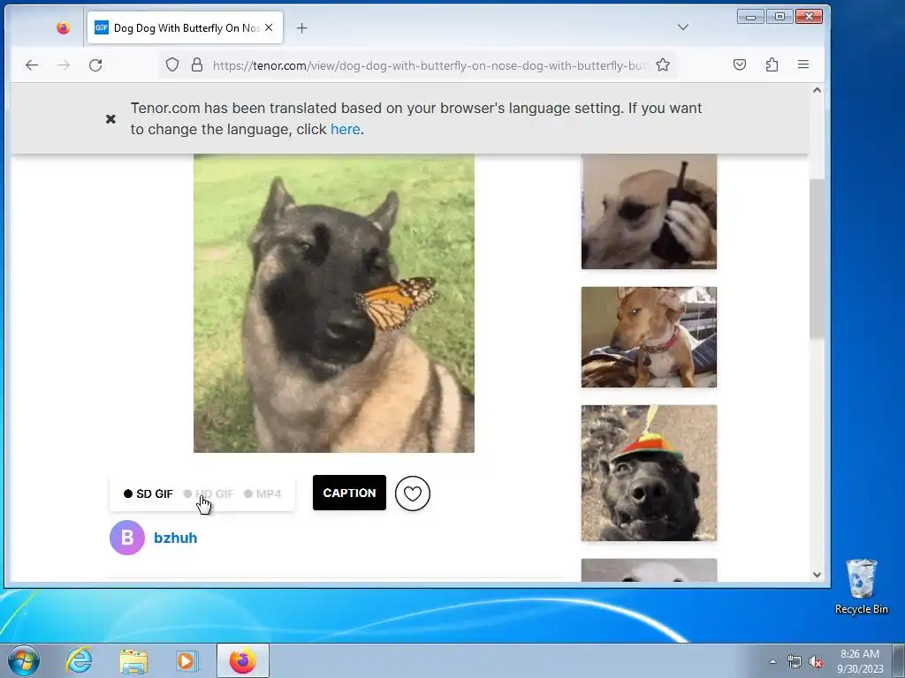This screenshot has height=678, width=905.
Task: Click the page scrollbar down arrow
Action: [x=817, y=575]
